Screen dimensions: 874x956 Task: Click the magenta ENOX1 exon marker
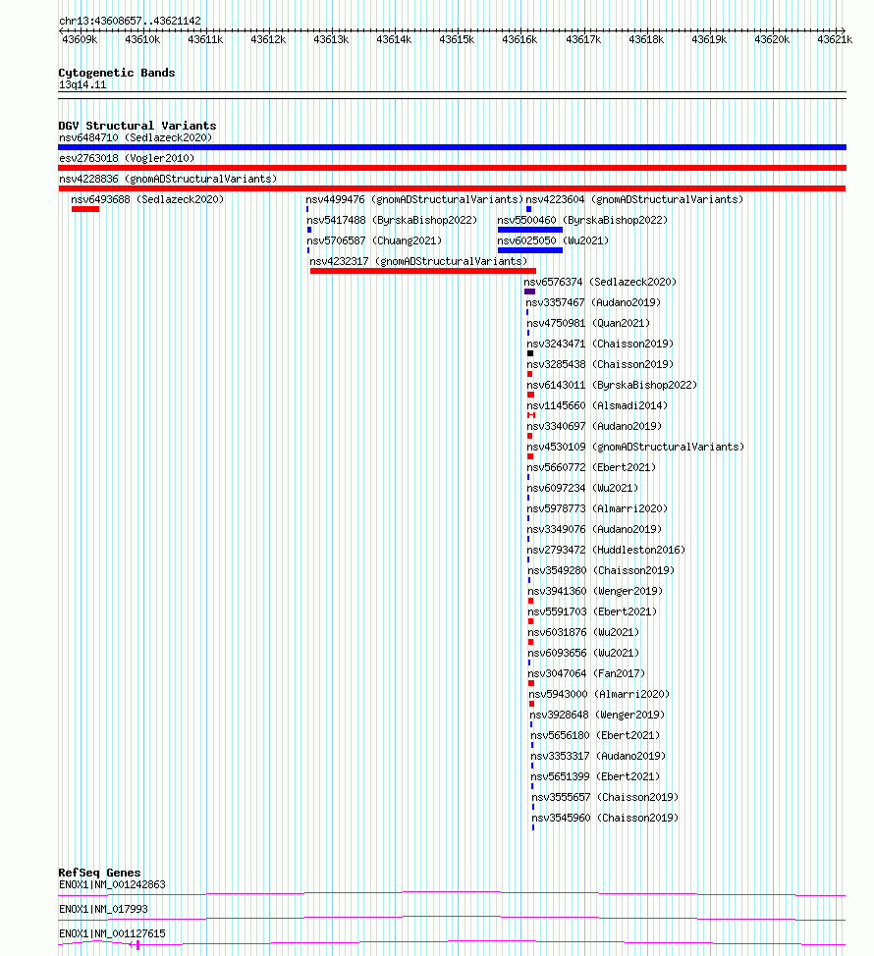pyautogui.click(x=137, y=945)
